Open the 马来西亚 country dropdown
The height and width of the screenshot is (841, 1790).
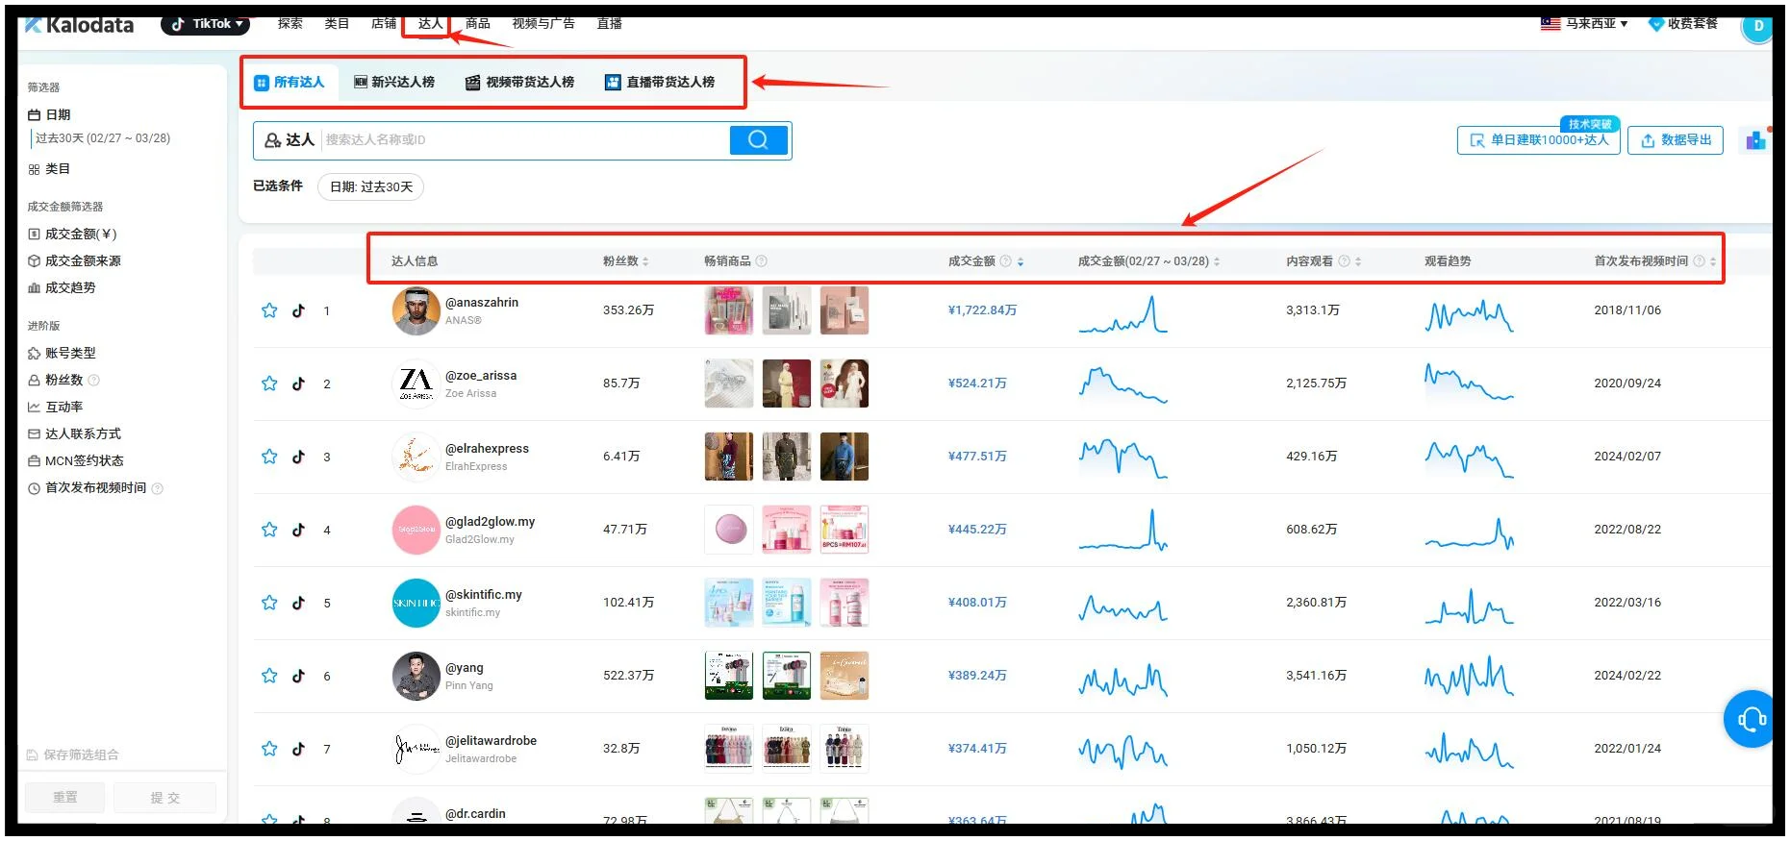click(x=1584, y=24)
